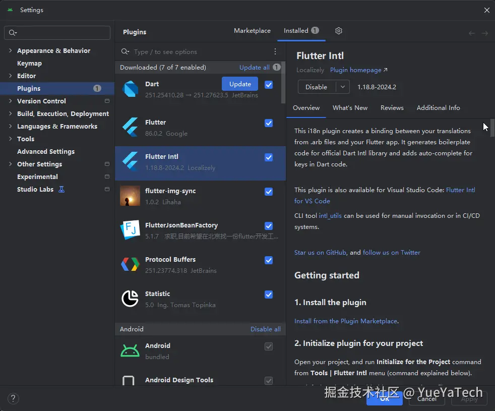Open the Plugin homepage link
Viewport: 495px width, 411px height.
[x=358, y=70]
